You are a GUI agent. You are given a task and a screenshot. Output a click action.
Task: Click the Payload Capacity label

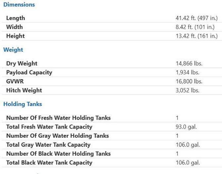(x=29, y=73)
